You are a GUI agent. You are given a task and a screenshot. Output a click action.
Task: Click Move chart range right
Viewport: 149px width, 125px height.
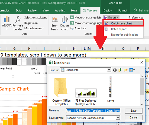86,23
